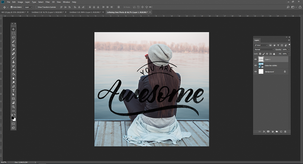This screenshot has width=303, height=164.
Task: Select the Rectangle shape tool
Action: [x=13, y=99]
